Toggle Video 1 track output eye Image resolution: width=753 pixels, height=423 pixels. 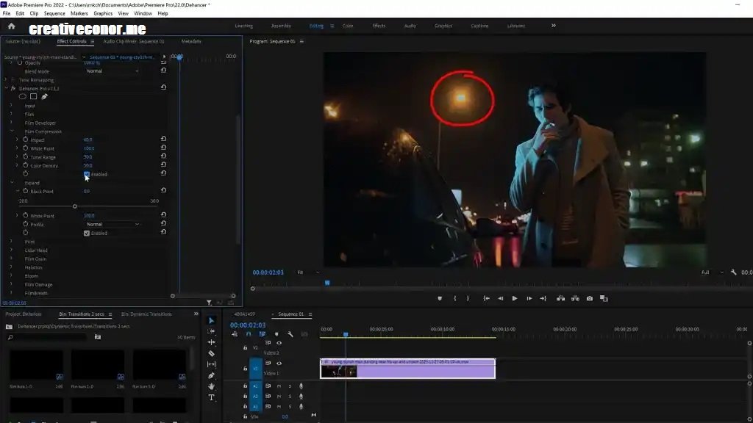coord(279,363)
